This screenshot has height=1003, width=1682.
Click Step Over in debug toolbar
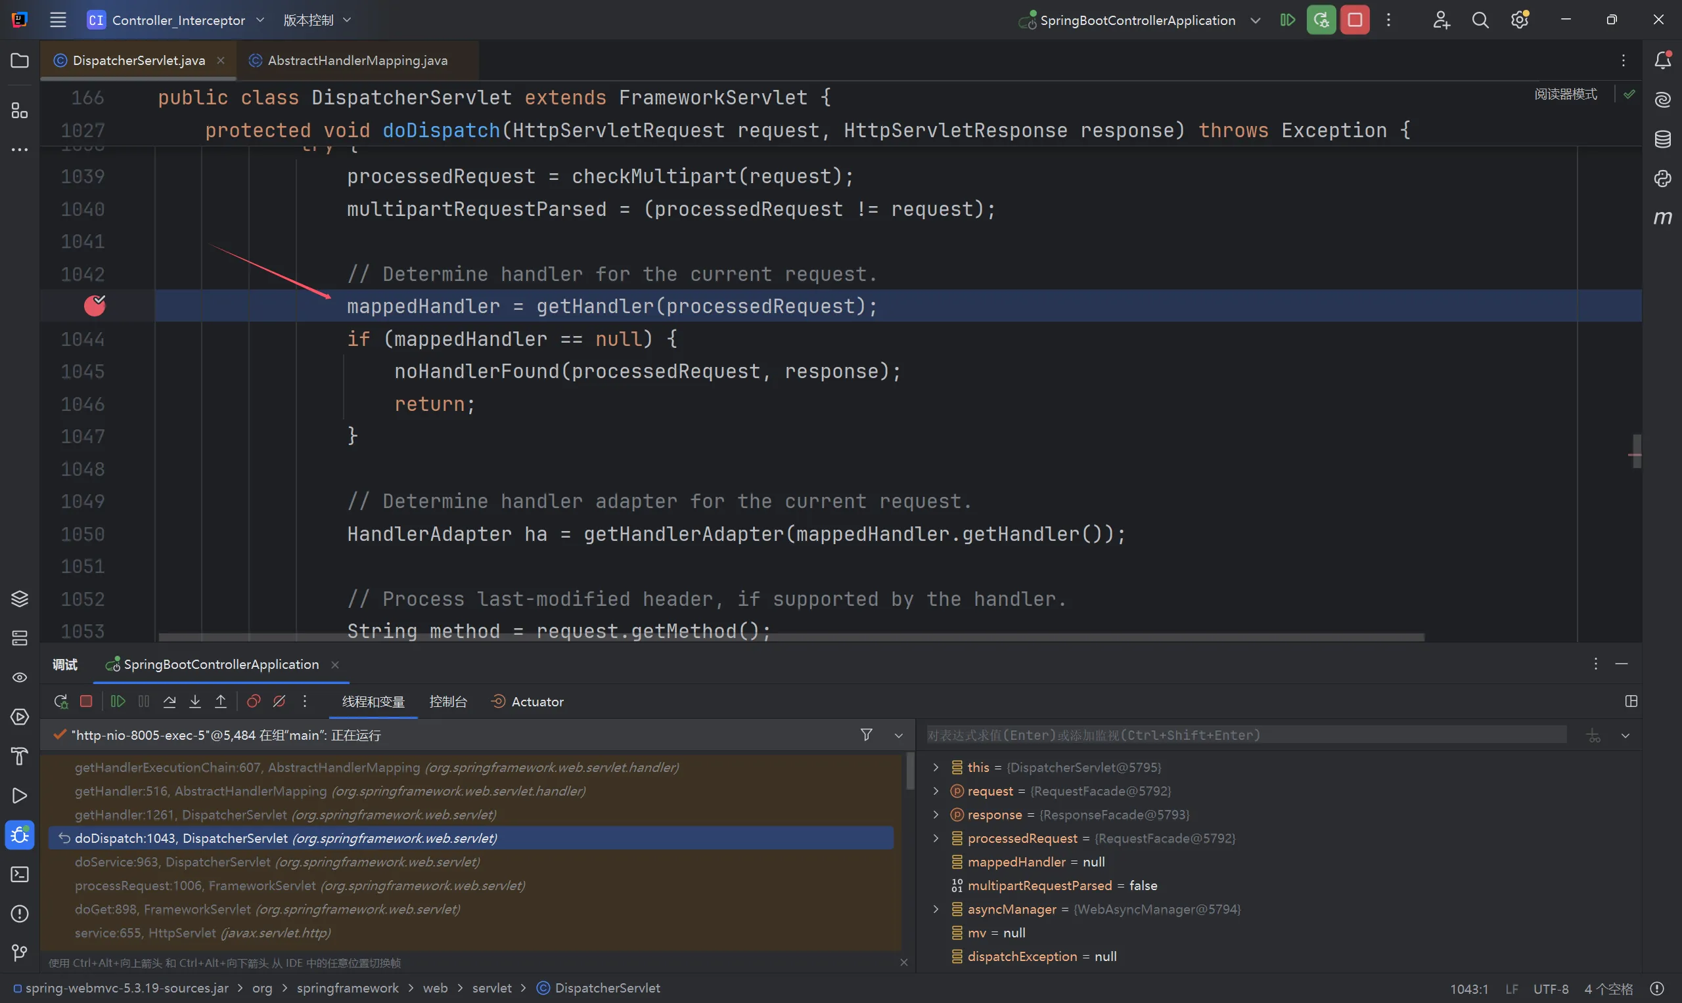click(x=169, y=702)
